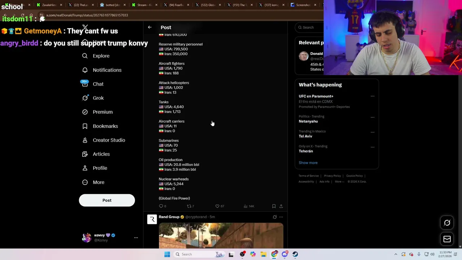Like the post with 67 likes
The height and width of the screenshot is (260, 462).
point(219,206)
